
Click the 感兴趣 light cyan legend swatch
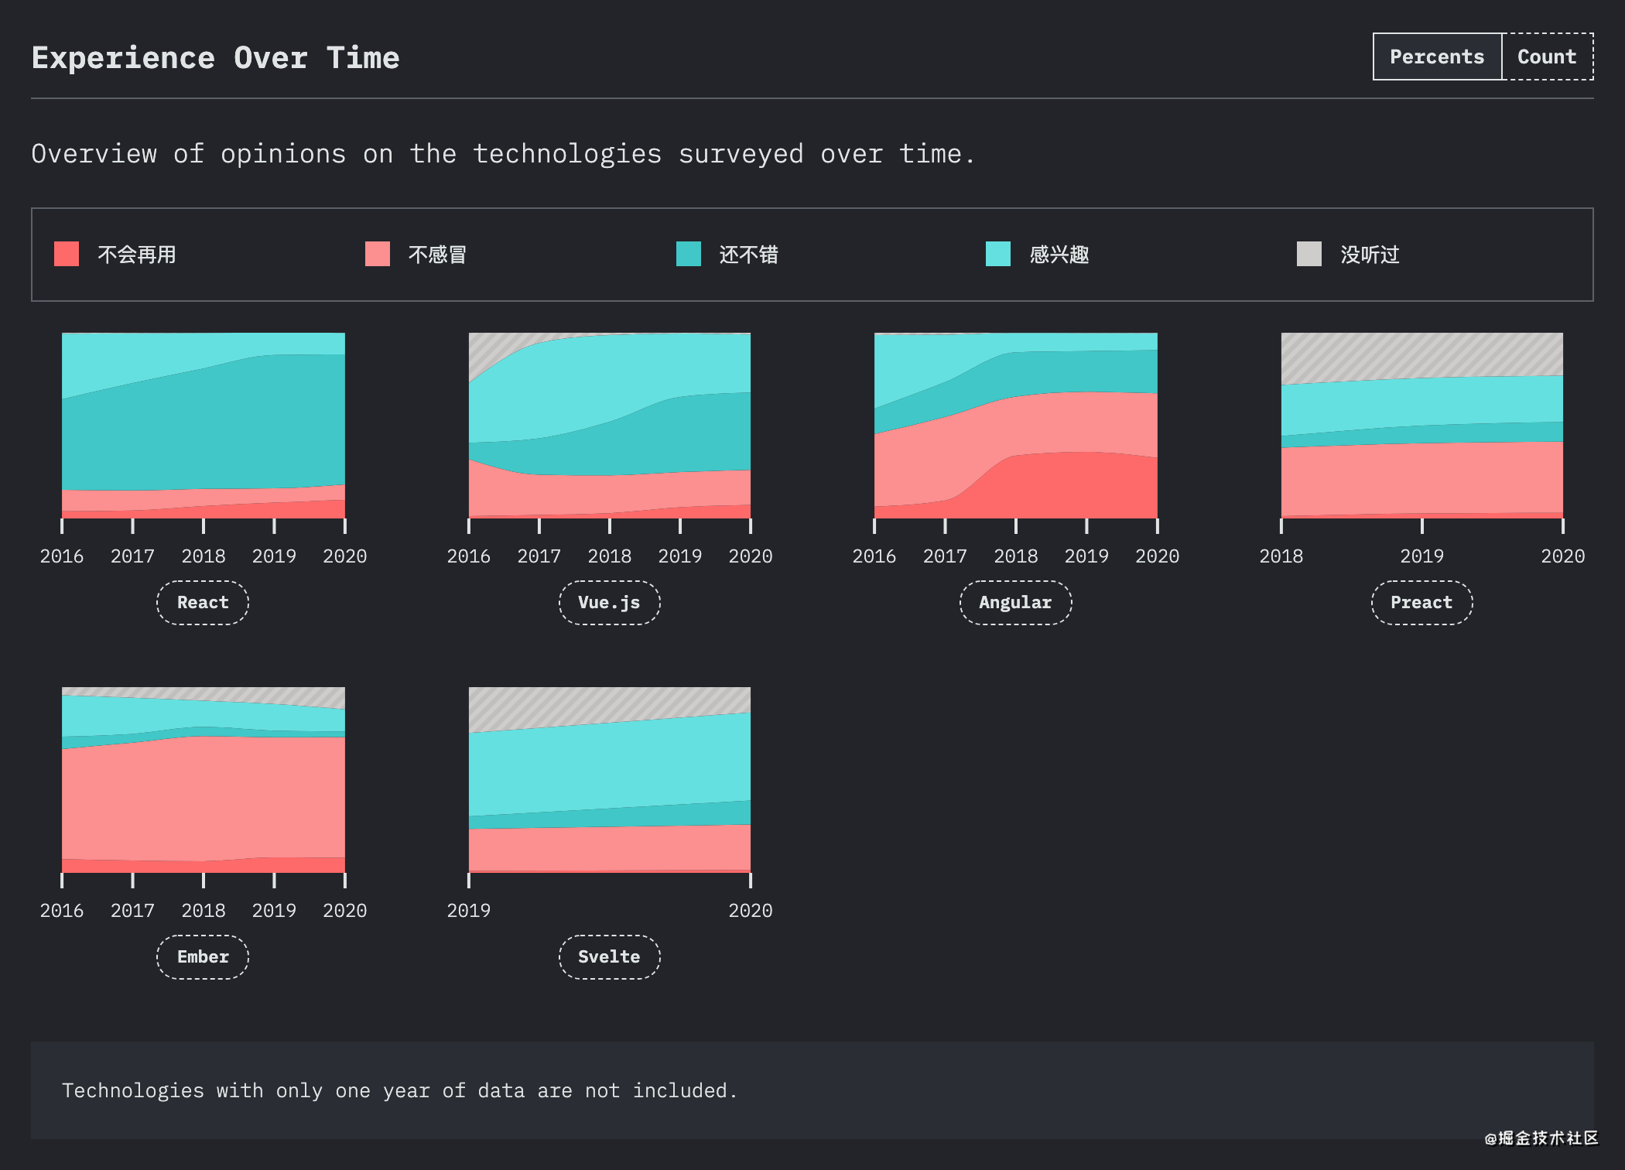click(x=998, y=254)
